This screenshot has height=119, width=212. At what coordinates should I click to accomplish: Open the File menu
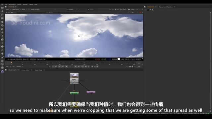tap(2, 4)
